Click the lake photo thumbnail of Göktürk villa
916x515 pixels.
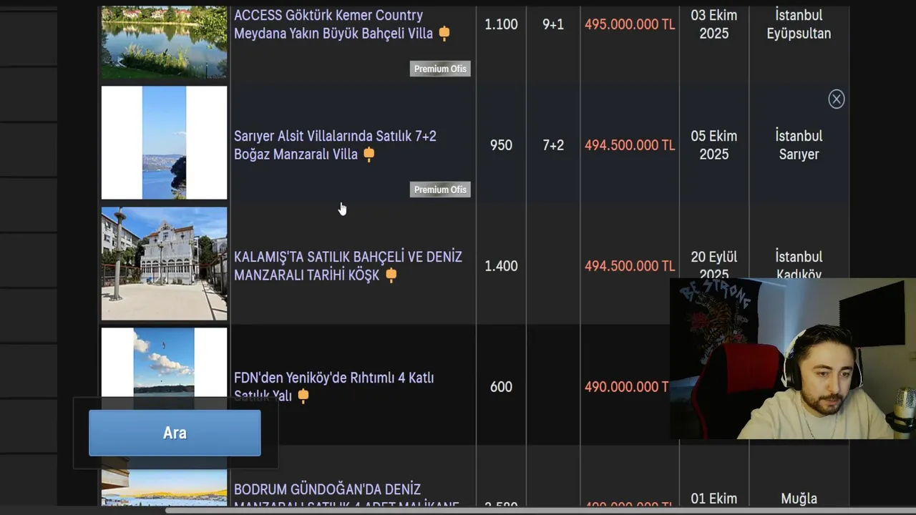(x=164, y=41)
